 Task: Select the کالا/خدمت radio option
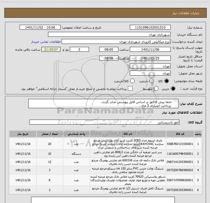(132, 81)
